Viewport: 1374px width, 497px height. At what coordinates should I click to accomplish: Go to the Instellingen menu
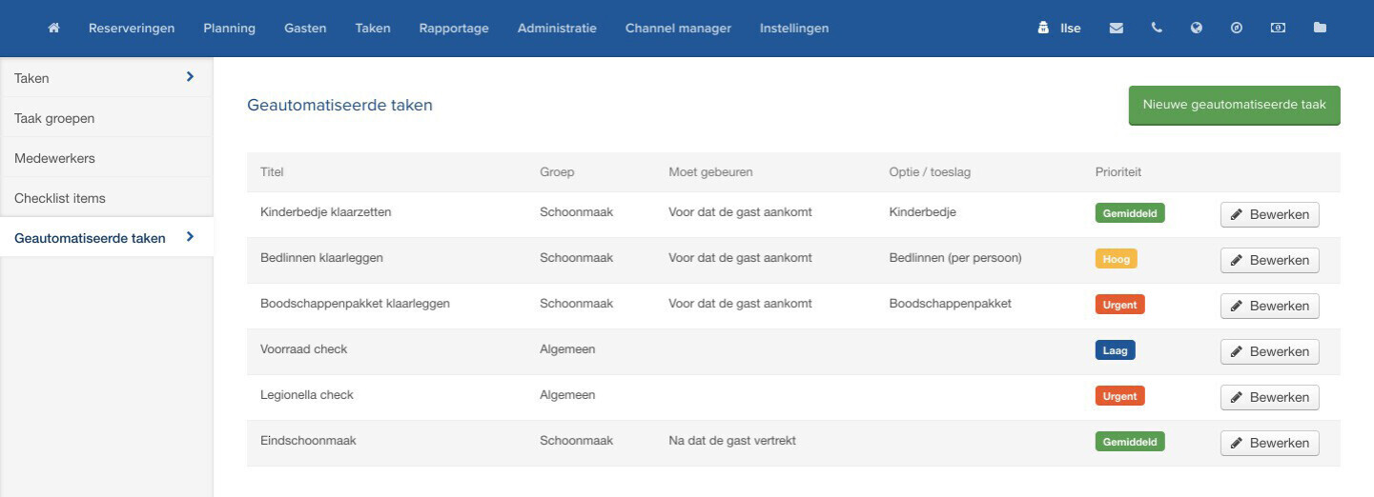(x=794, y=29)
